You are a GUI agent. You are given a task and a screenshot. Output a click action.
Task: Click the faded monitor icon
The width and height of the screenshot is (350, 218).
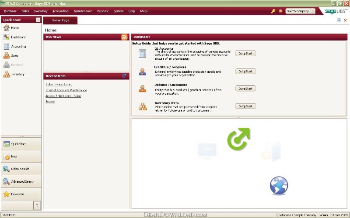click(x=207, y=150)
